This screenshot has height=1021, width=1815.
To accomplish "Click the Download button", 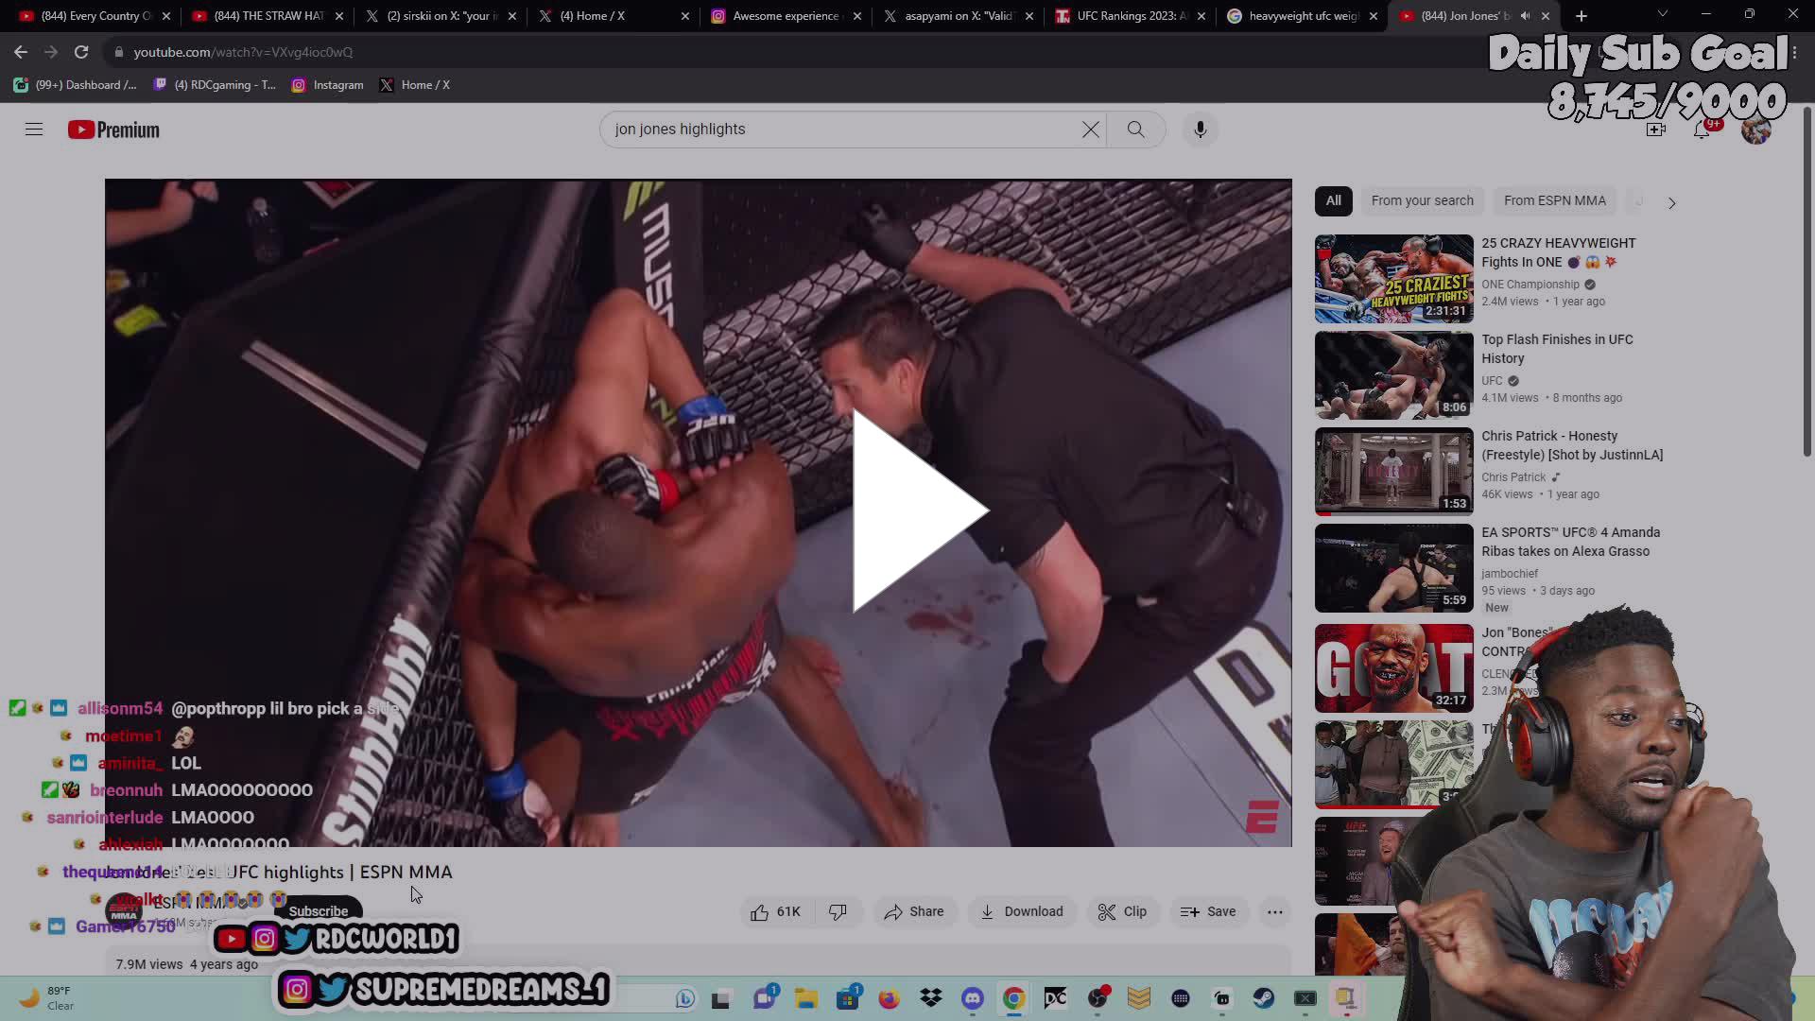I will [x=1021, y=911].
